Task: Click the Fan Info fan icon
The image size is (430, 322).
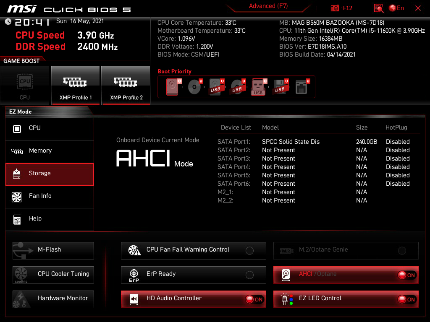Action: [x=17, y=197]
